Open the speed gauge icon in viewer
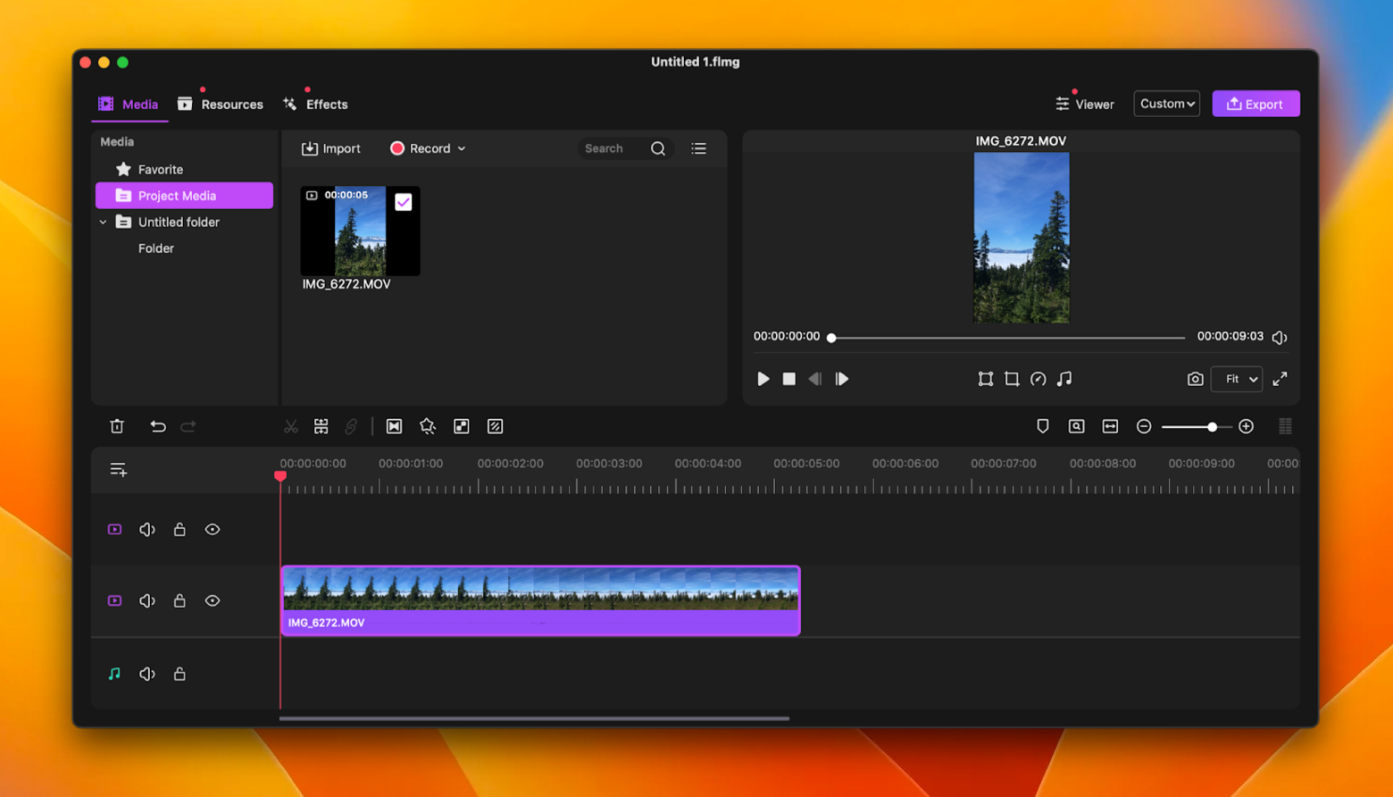Screen dimensions: 1393x797 point(1038,379)
